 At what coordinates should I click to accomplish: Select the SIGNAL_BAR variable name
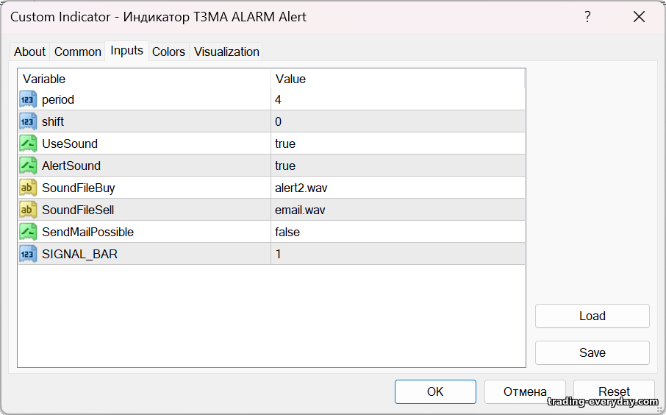tap(79, 255)
